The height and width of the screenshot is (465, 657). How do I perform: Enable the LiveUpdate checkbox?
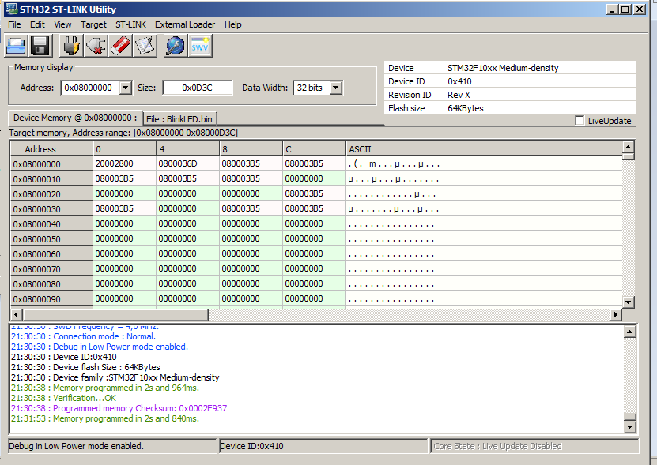(x=580, y=121)
